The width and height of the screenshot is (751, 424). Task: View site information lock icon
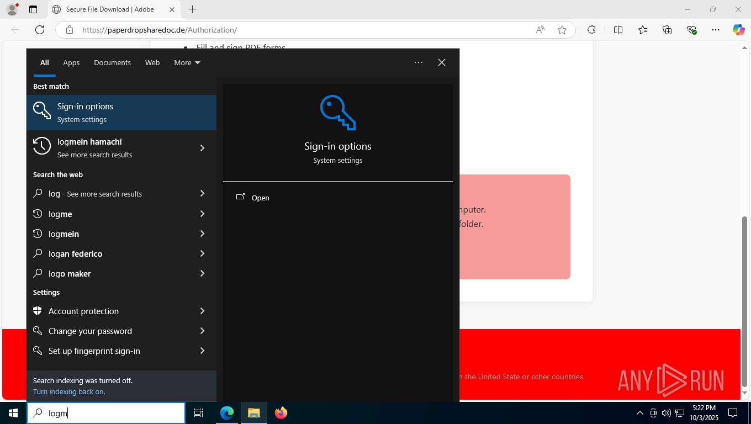[70, 30]
